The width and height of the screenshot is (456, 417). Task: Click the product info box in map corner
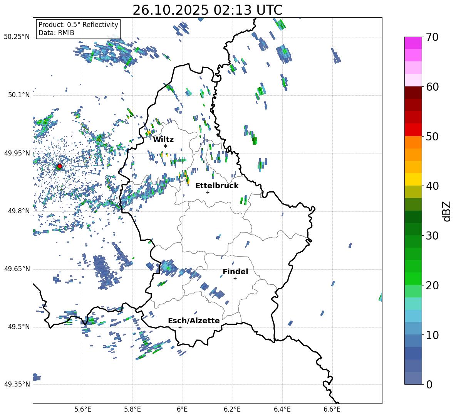pyautogui.click(x=78, y=29)
